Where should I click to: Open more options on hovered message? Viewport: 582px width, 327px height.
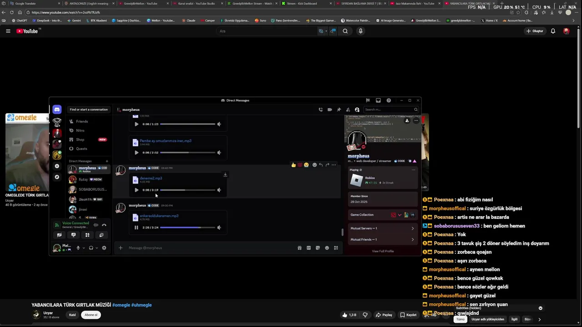tap(334, 165)
